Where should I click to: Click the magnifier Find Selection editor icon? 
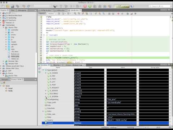(75, 13)
